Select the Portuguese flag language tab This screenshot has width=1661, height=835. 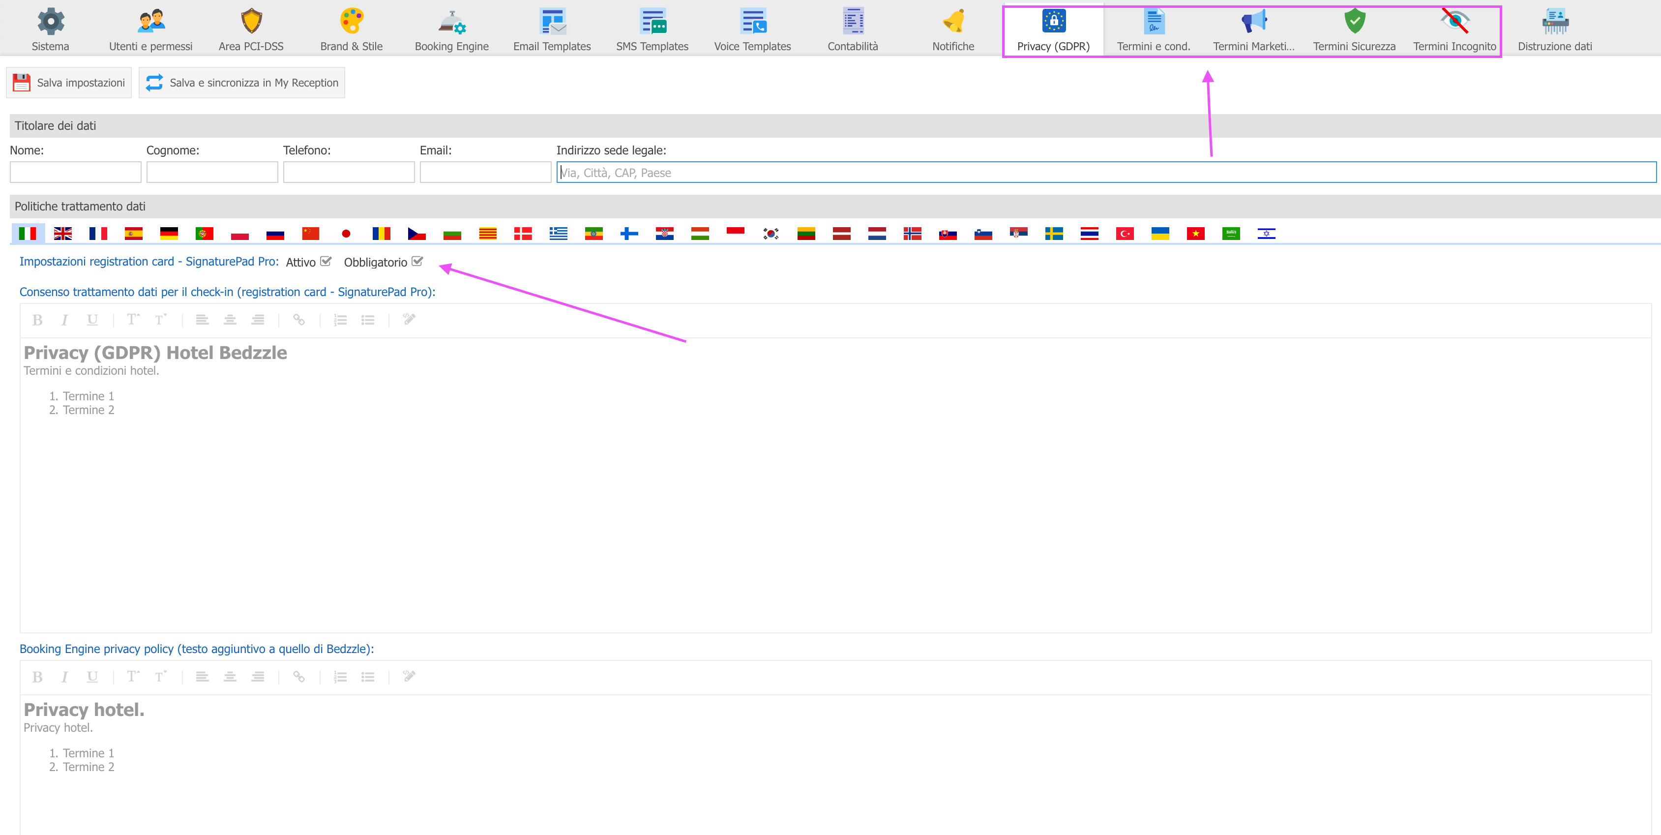click(x=205, y=234)
